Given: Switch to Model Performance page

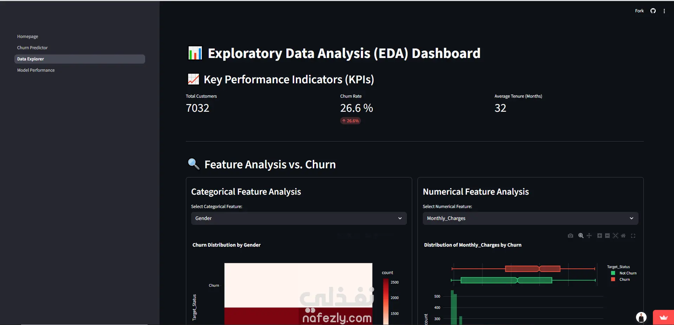Looking at the screenshot, I should point(36,70).
